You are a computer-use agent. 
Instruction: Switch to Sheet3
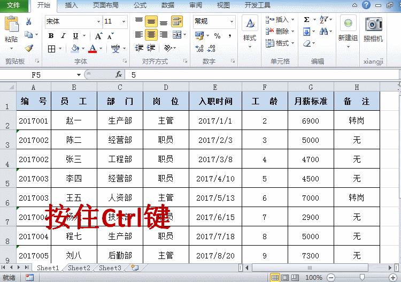point(110,268)
